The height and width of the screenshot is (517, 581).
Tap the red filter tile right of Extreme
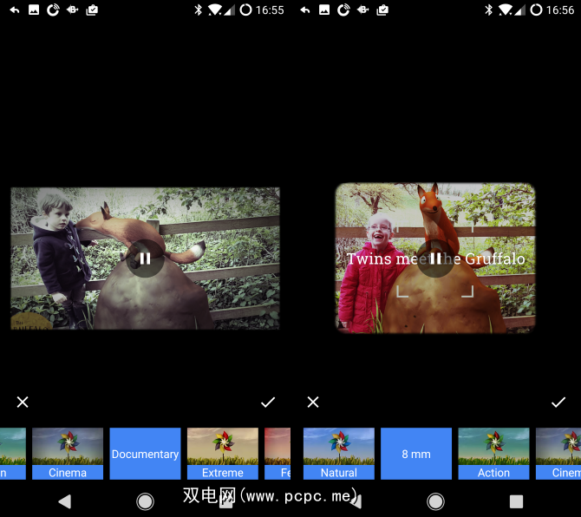[x=277, y=454]
